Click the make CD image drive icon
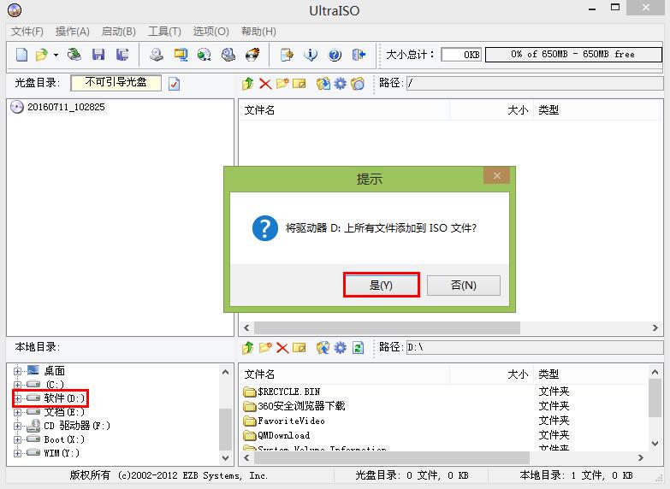The height and width of the screenshot is (489, 670). pos(157,55)
